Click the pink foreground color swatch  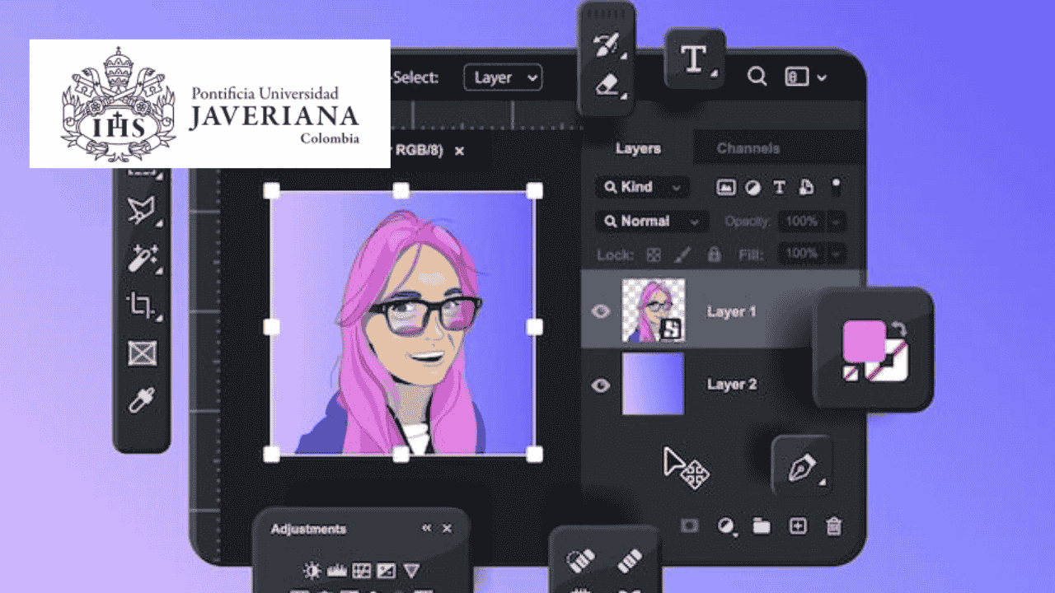(863, 341)
